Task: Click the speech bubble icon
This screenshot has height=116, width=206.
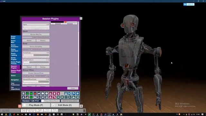Action: [x=43, y=93]
